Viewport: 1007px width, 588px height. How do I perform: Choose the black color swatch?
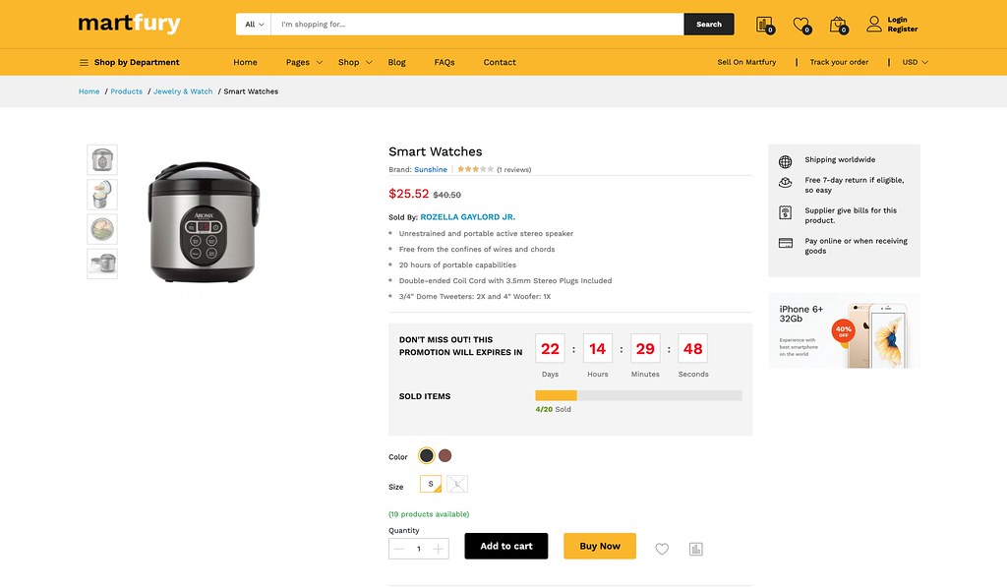(x=426, y=455)
